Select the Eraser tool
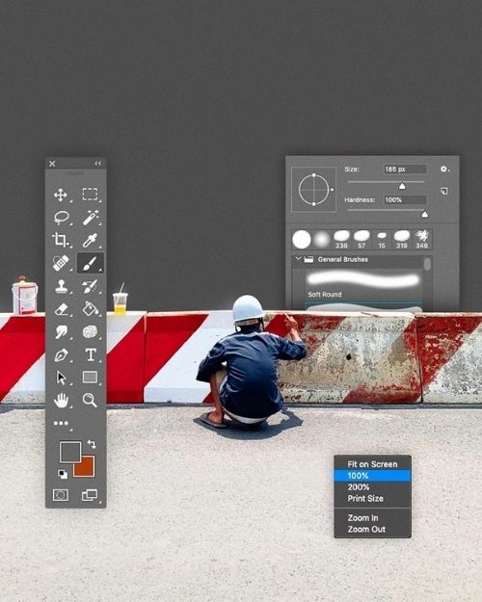 pos(62,309)
